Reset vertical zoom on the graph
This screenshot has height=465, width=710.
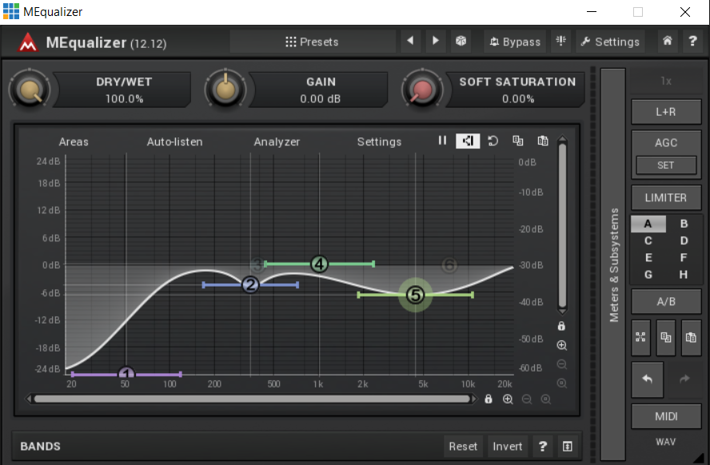pos(561,384)
